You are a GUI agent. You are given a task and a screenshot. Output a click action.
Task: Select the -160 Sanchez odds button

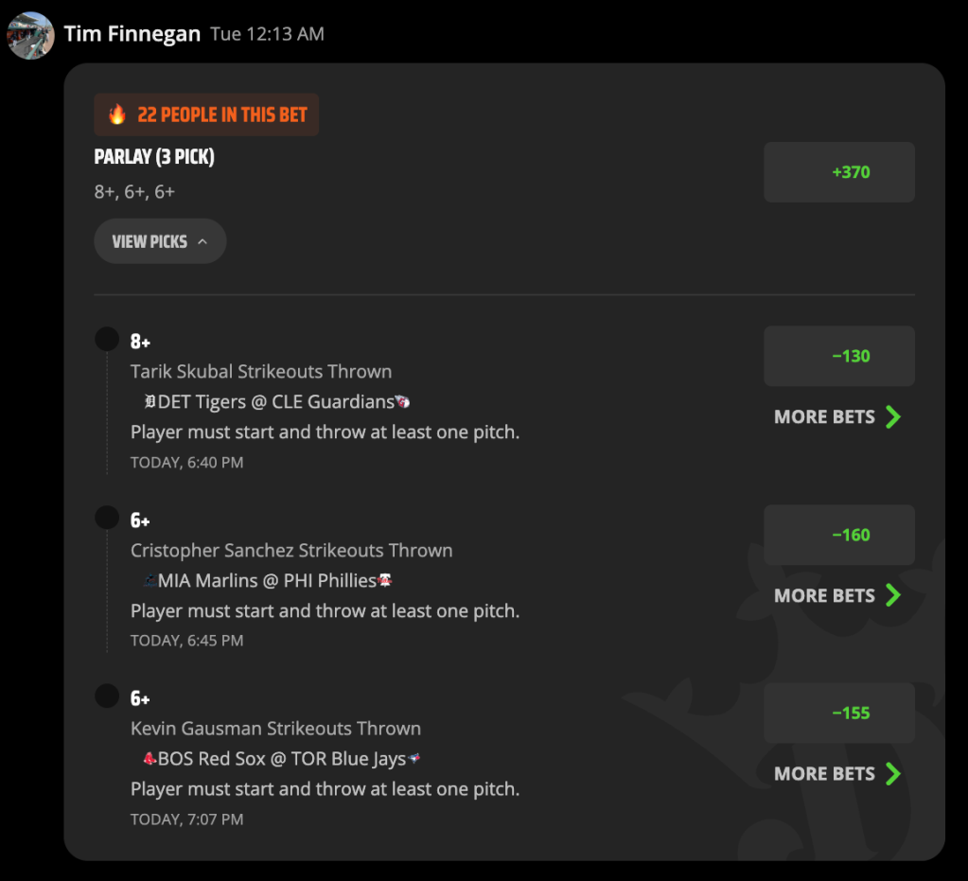(x=839, y=535)
